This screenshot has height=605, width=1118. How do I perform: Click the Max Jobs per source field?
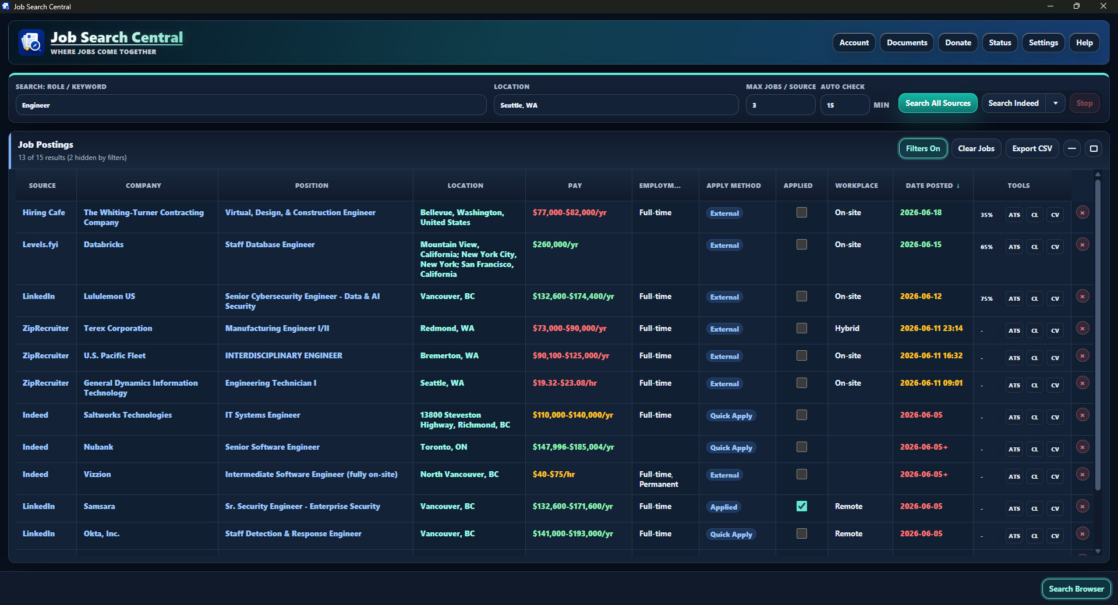pos(780,105)
